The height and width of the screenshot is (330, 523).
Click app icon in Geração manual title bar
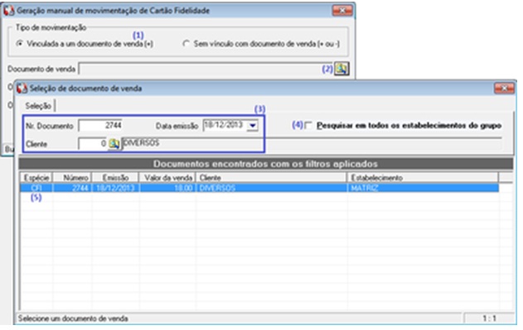click(x=9, y=11)
